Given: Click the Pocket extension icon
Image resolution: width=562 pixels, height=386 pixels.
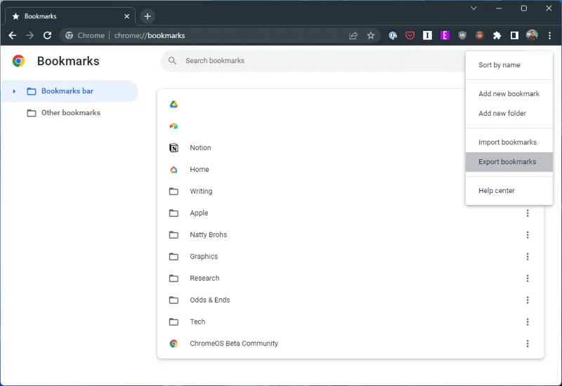Looking at the screenshot, I should click(410, 35).
